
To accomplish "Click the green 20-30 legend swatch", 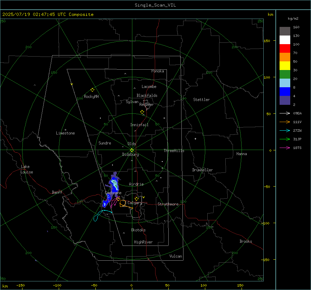I will (285, 74).
